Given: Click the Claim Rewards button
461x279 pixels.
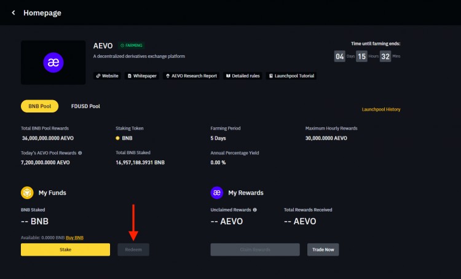Looking at the screenshot, I should (255, 250).
